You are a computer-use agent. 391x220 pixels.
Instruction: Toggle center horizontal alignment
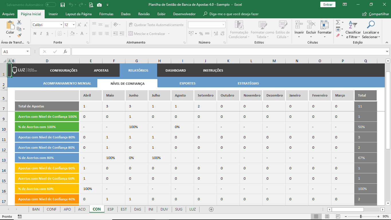click(x=100, y=34)
